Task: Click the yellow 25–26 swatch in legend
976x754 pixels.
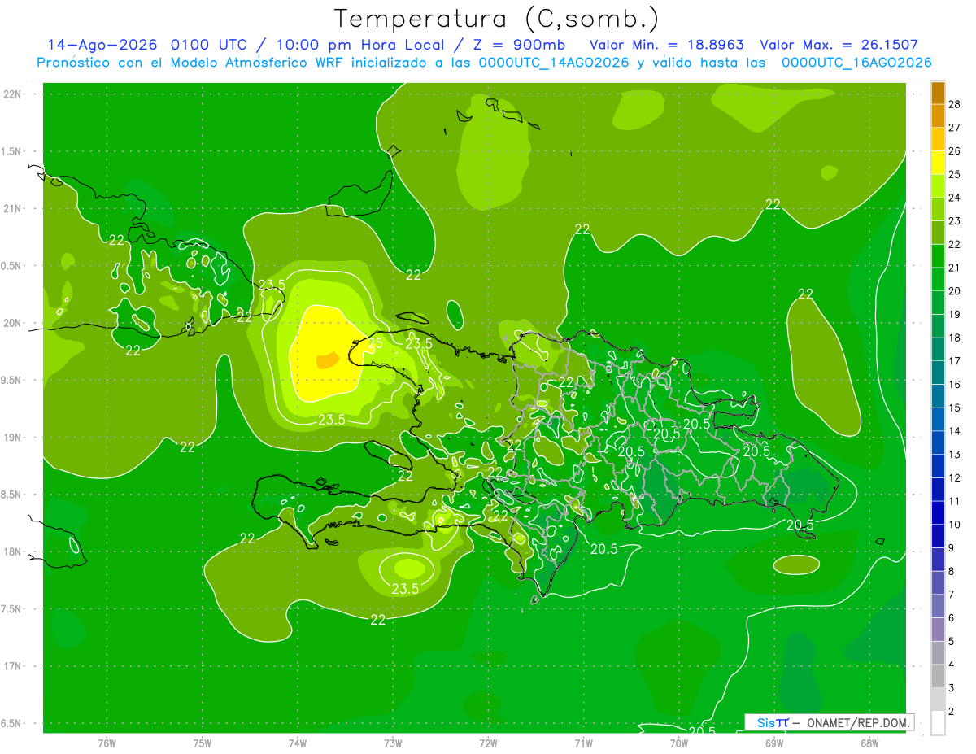Action: pyautogui.click(x=939, y=163)
